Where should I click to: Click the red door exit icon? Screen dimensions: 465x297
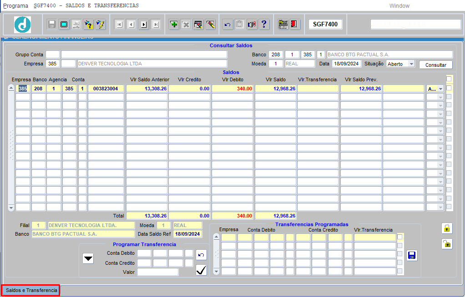[x=294, y=24]
